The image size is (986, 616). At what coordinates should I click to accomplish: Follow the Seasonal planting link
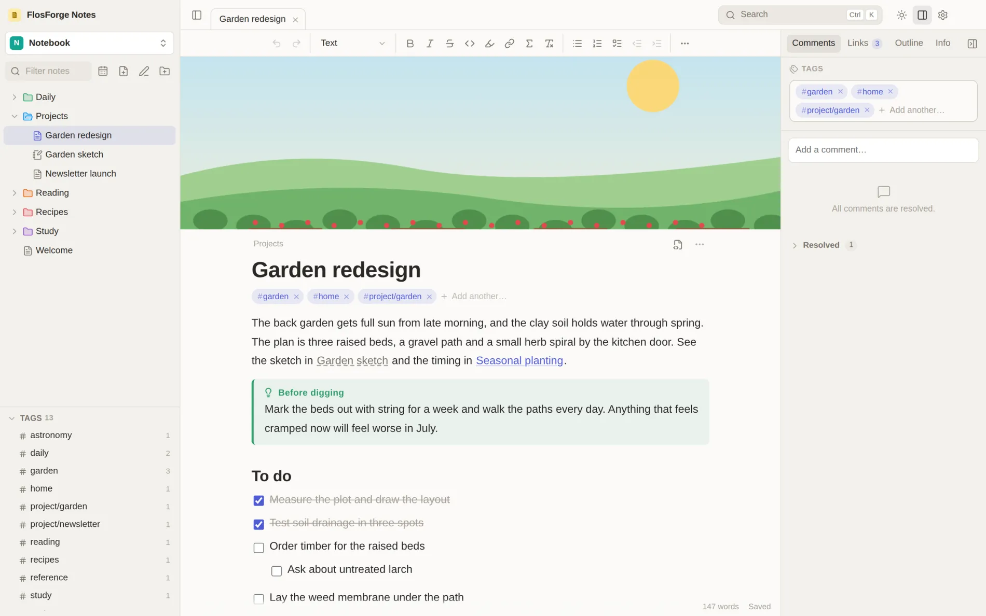(519, 361)
